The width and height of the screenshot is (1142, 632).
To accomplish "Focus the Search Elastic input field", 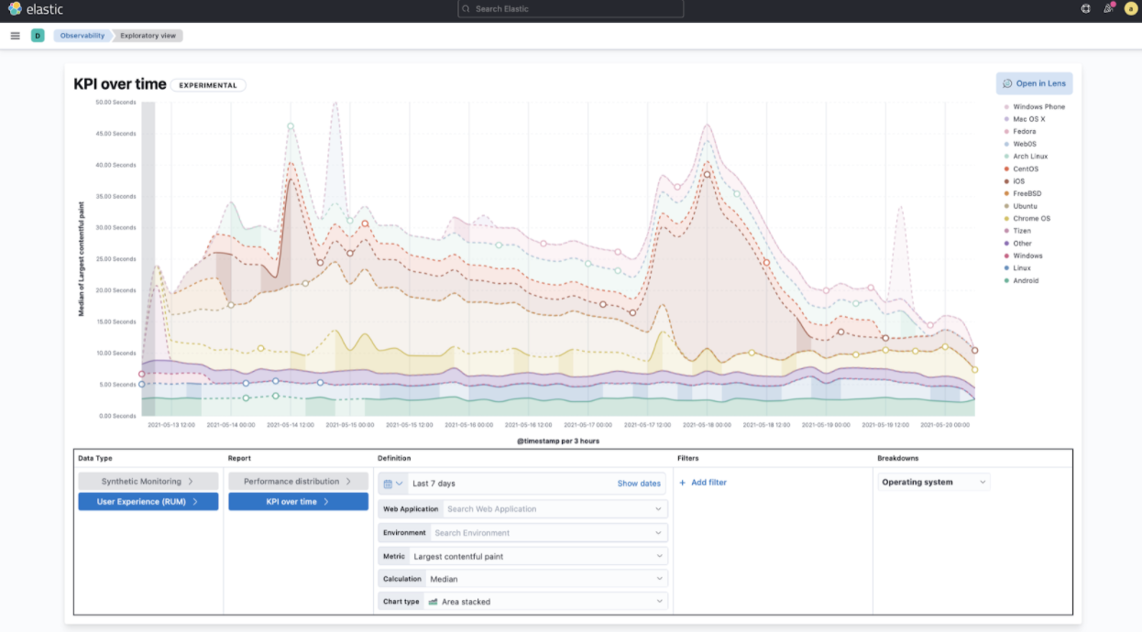I will [571, 9].
